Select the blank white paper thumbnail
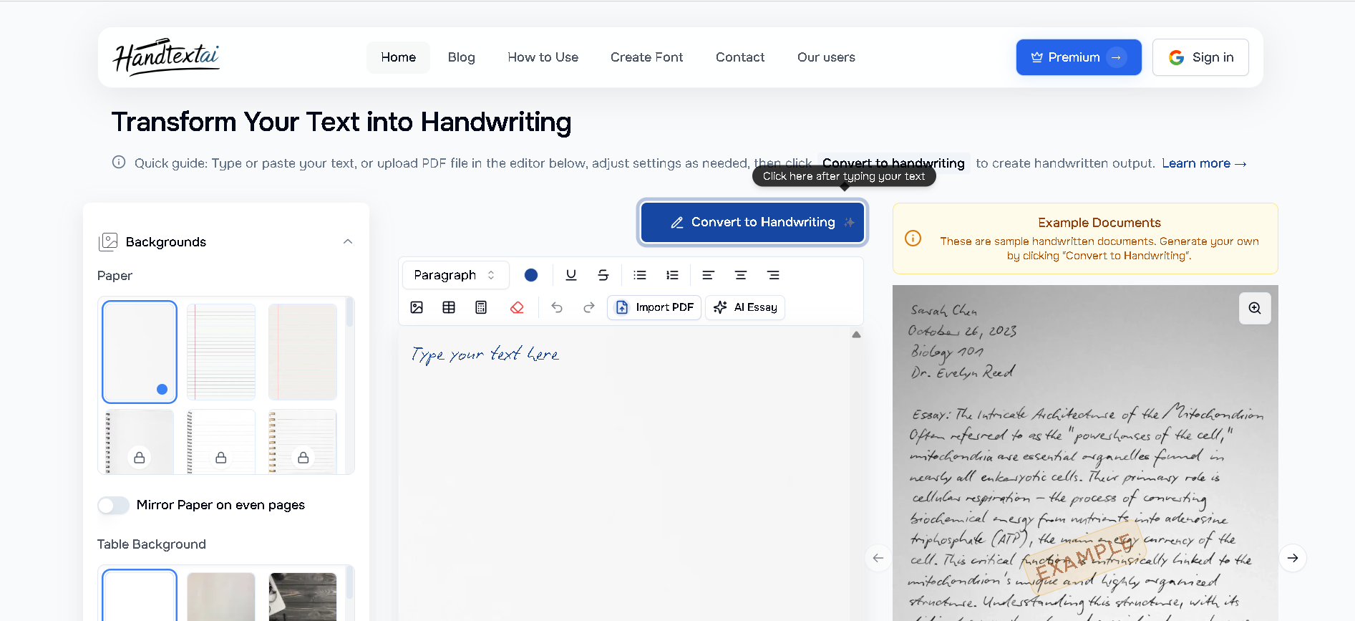Viewport: 1355px width, 621px height. pyautogui.click(x=140, y=352)
